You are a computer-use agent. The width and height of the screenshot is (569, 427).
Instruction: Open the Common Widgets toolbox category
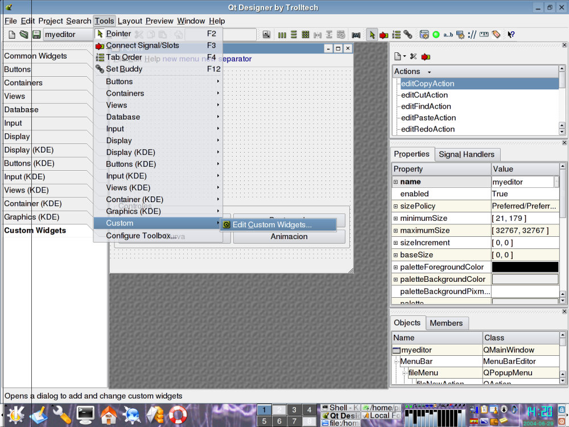[35, 56]
